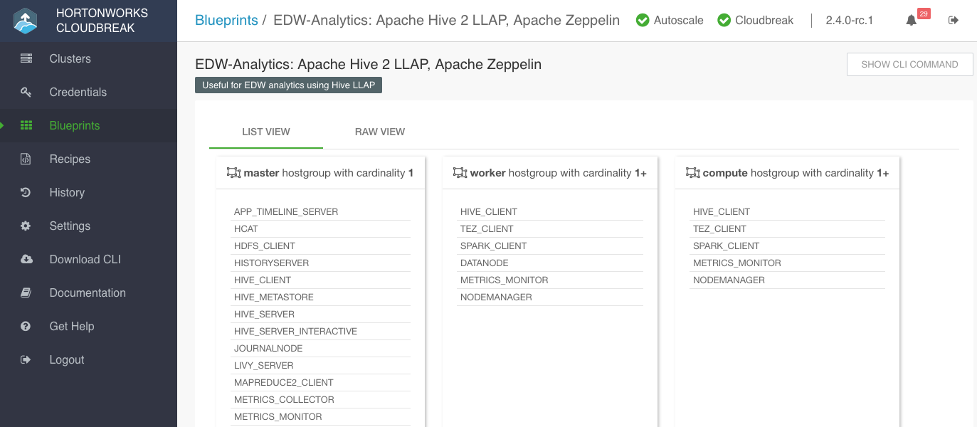Click the Credentials key icon
977x427 pixels.
(26, 92)
